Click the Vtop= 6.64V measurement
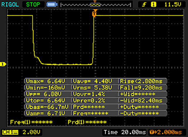188x137 pixels. (46, 100)
